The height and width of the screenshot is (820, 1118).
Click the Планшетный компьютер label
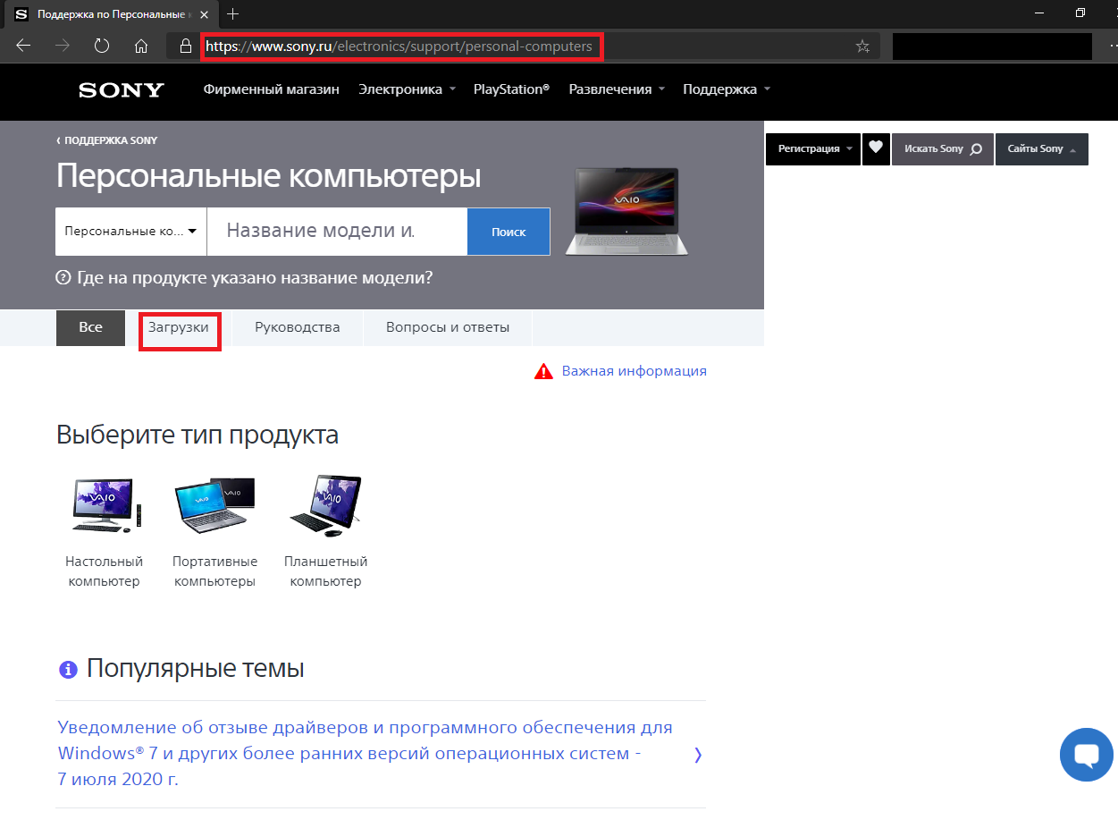[325, 571]
